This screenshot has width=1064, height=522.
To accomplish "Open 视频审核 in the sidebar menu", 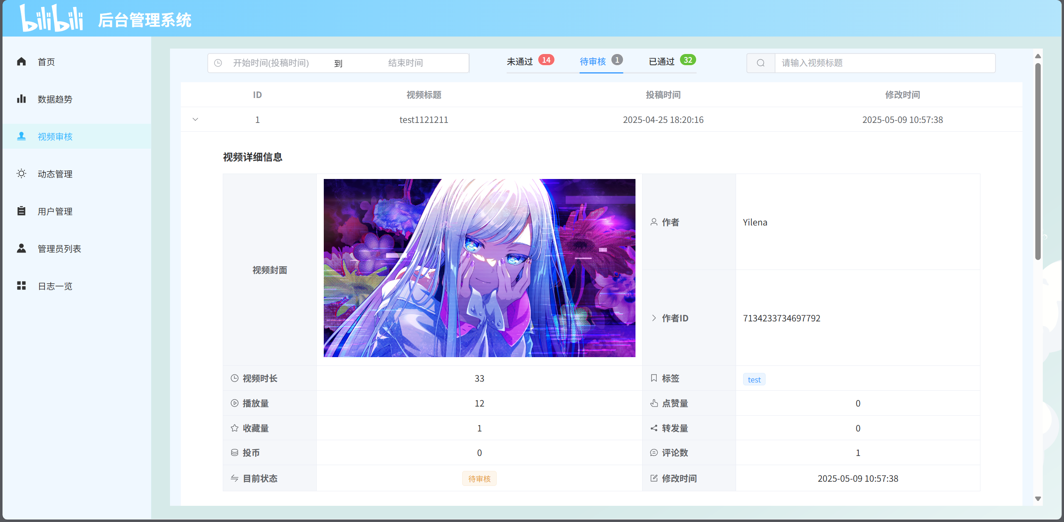I will 55,137.
